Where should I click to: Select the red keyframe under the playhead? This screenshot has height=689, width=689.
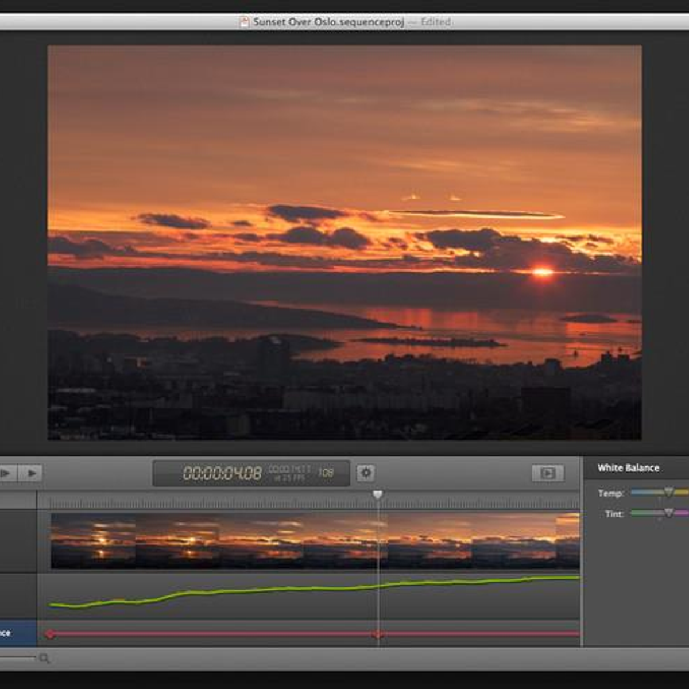(x=377, y=634)
